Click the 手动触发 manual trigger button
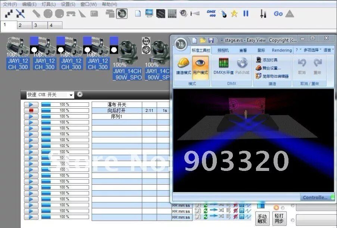This screenshot has width=337, height=228. [x=262, y=219]
